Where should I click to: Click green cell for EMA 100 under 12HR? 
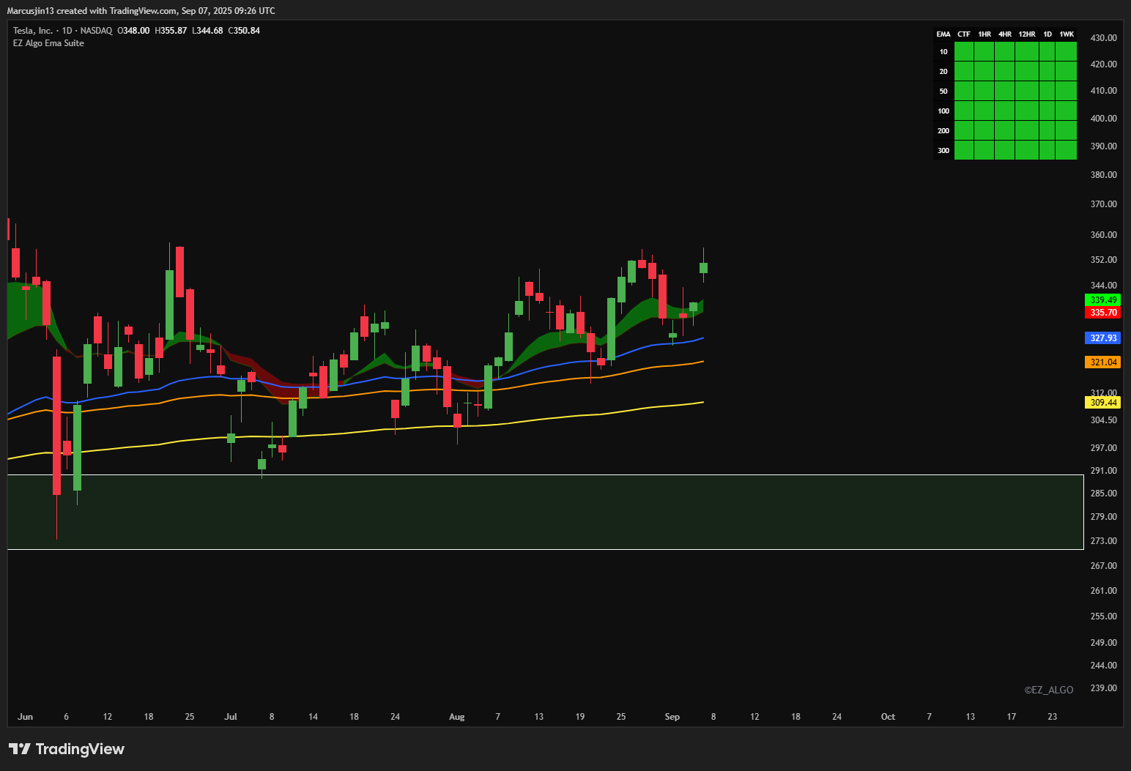(x=1027, y=111)
